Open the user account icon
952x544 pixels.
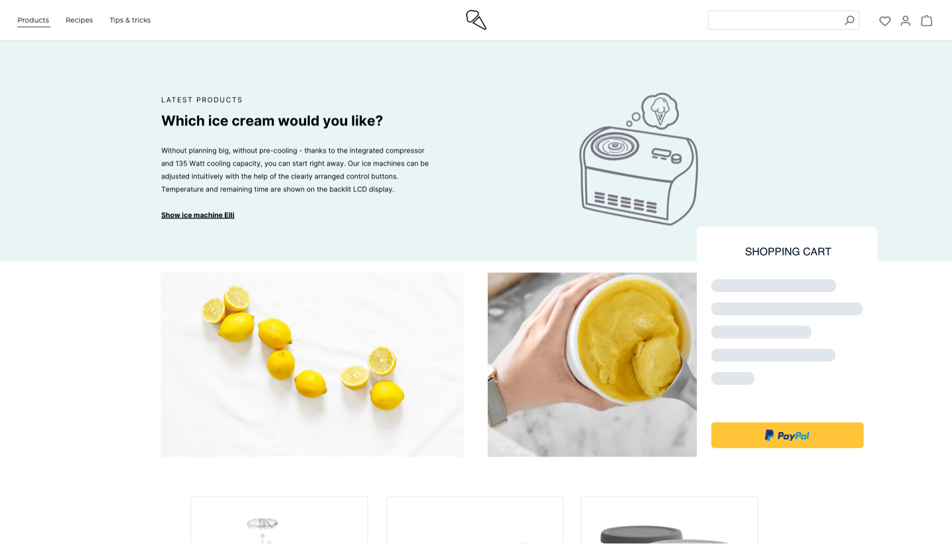(906, 21)
